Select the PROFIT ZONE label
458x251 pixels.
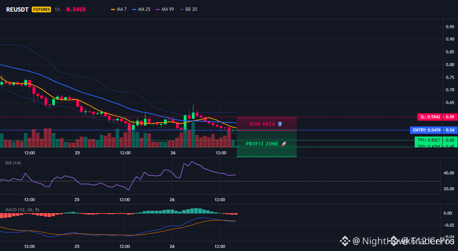pos(262,144)
